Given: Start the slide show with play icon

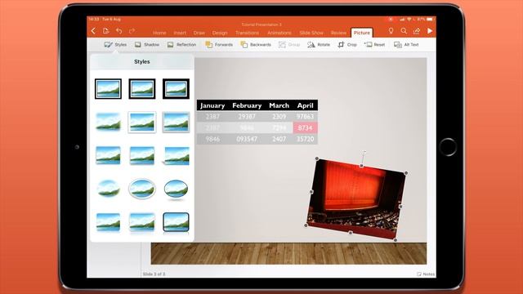Looking at the screenshot, I should tap(430, 31).
